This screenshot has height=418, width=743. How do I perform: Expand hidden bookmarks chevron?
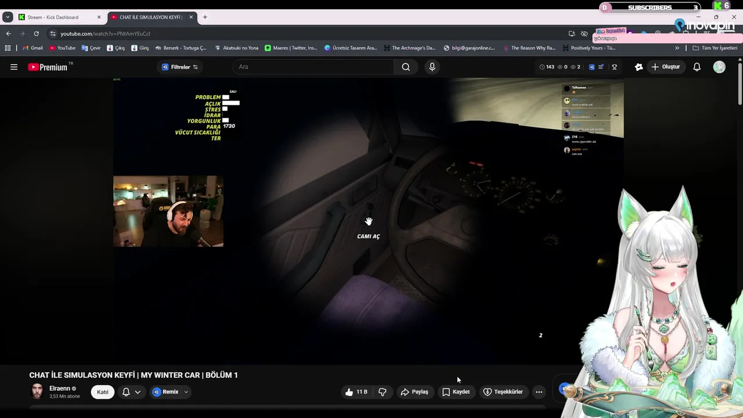[677, 48]
